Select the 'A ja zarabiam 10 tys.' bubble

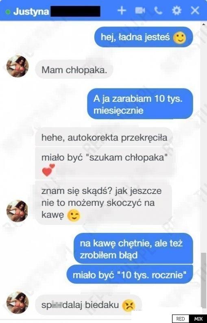140,104
